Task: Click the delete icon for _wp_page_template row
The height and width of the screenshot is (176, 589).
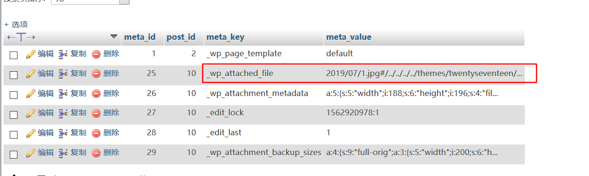Action: (x=96, y=54)
